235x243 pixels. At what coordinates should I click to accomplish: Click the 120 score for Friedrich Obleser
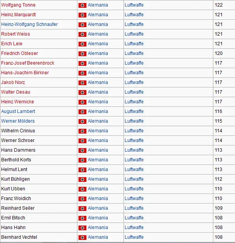(219, 53)
